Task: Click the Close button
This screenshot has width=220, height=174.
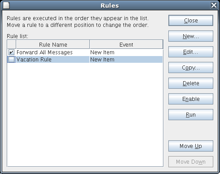Action: tap(191, 21)
